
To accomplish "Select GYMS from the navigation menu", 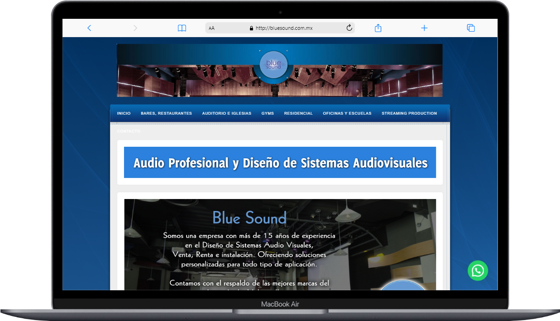I will point(267,113).
